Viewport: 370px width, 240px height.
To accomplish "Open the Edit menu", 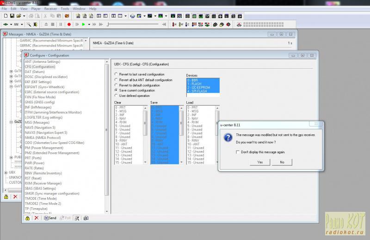I will point(13,9).
